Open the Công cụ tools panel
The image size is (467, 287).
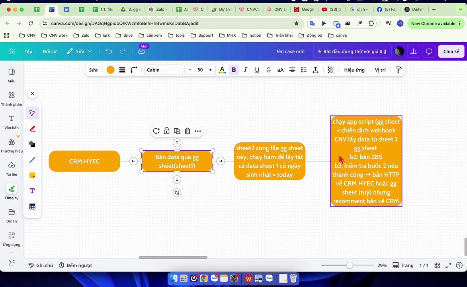click(12, 192)
